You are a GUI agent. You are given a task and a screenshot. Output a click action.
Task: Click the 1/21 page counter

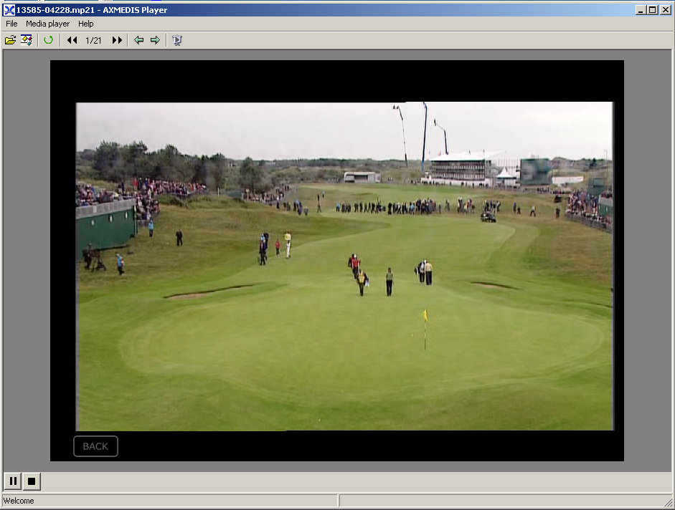point(93,40)
